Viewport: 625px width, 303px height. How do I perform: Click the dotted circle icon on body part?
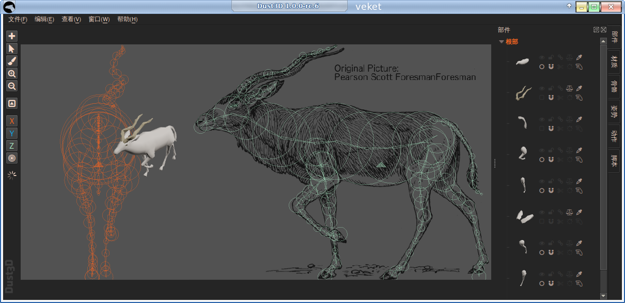570,67
